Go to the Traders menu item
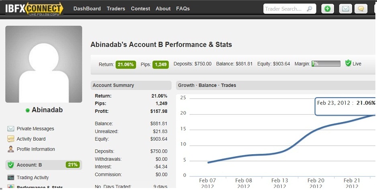Viewport: 377px width, 190px height. point(116,8)
